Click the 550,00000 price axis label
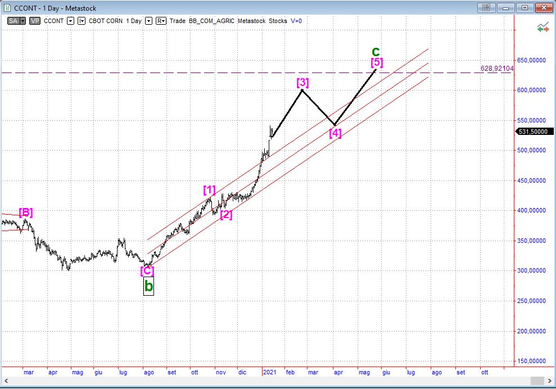The width and height of the screenshot is (556, 389). [x=531, y=120]
